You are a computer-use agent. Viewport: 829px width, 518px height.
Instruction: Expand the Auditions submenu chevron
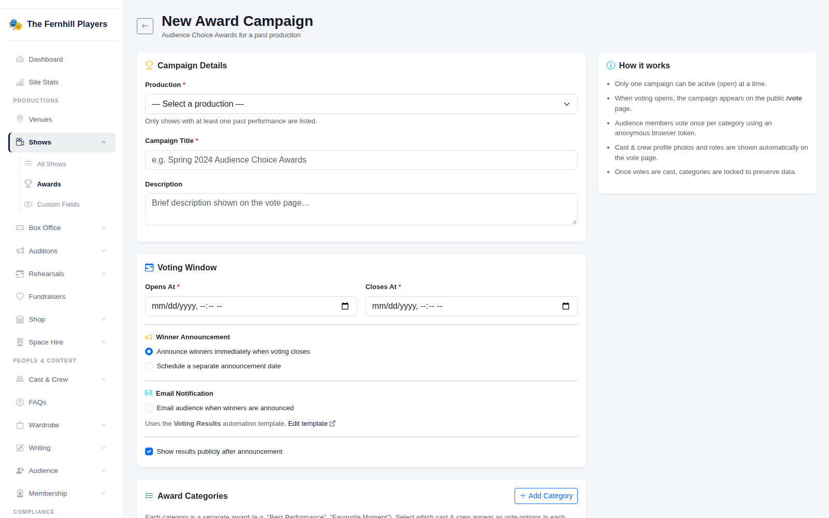tap(104, 251)
